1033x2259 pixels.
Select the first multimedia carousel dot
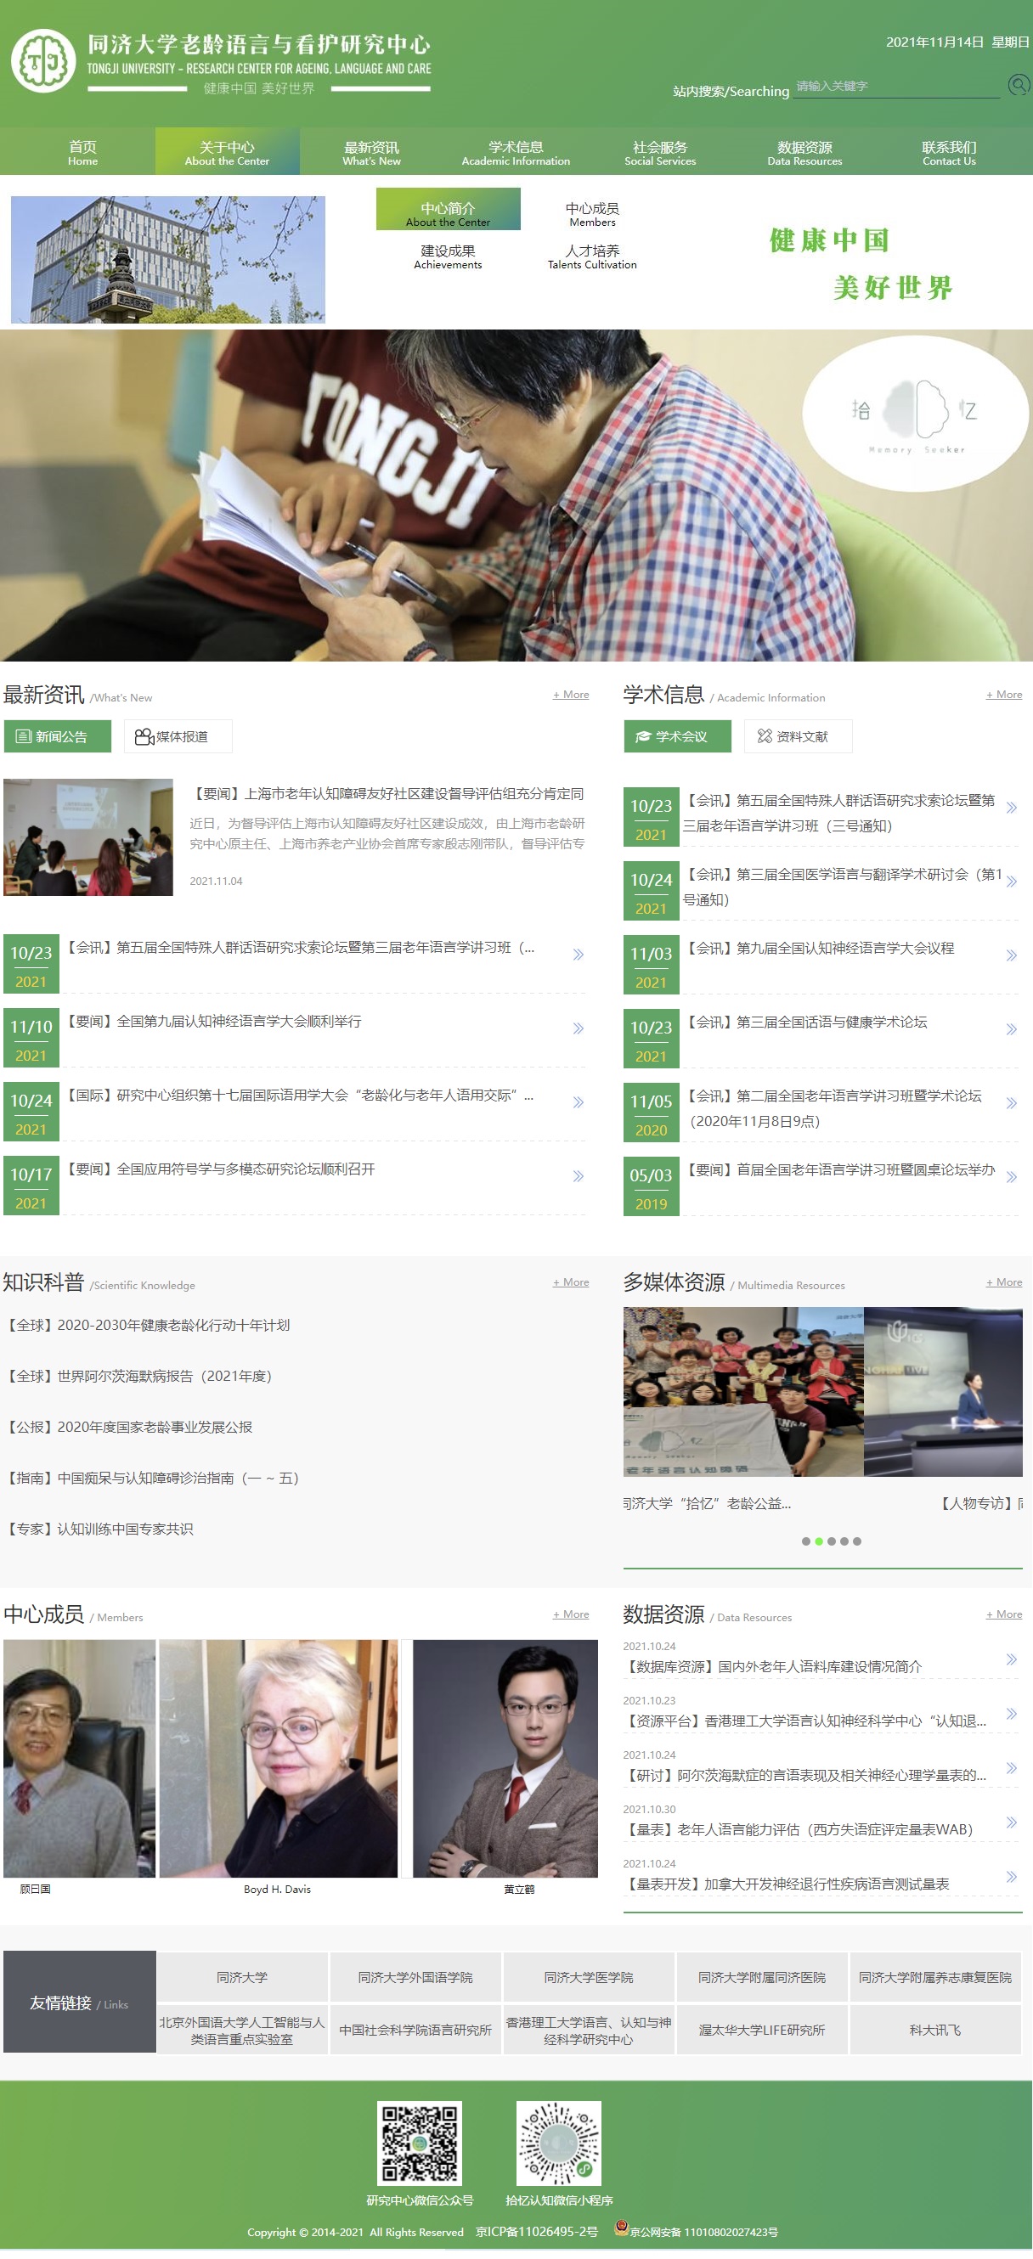[x=806, y=1541]
